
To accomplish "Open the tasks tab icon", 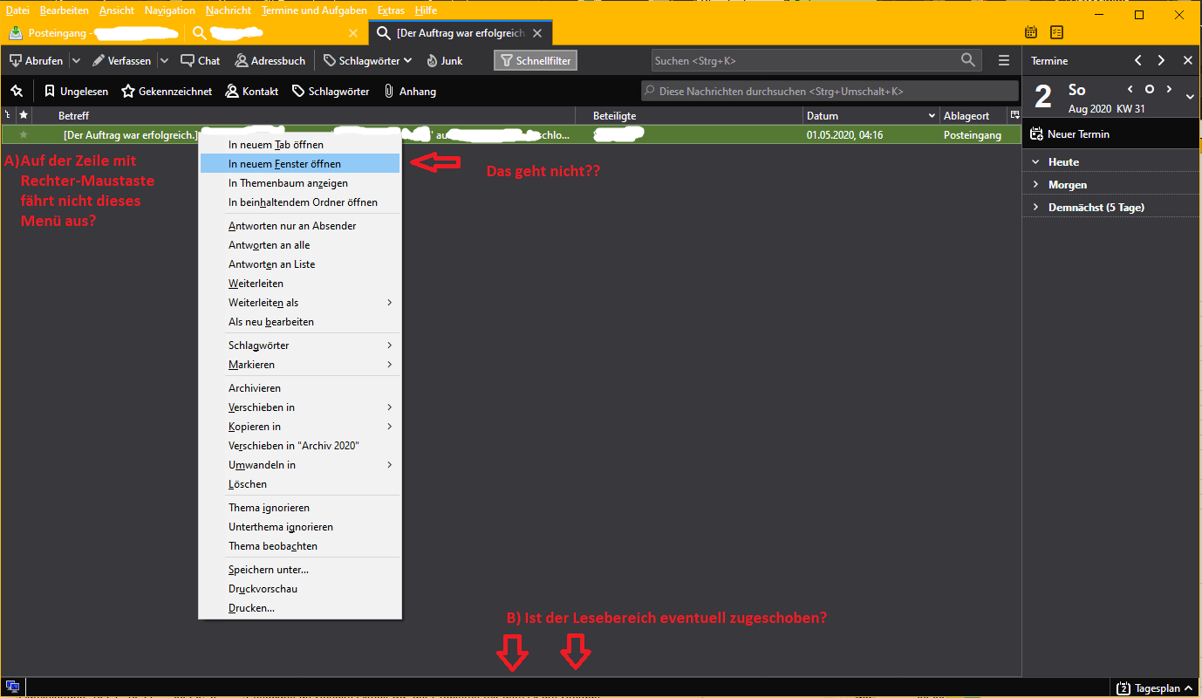I will click(1056, 32).
